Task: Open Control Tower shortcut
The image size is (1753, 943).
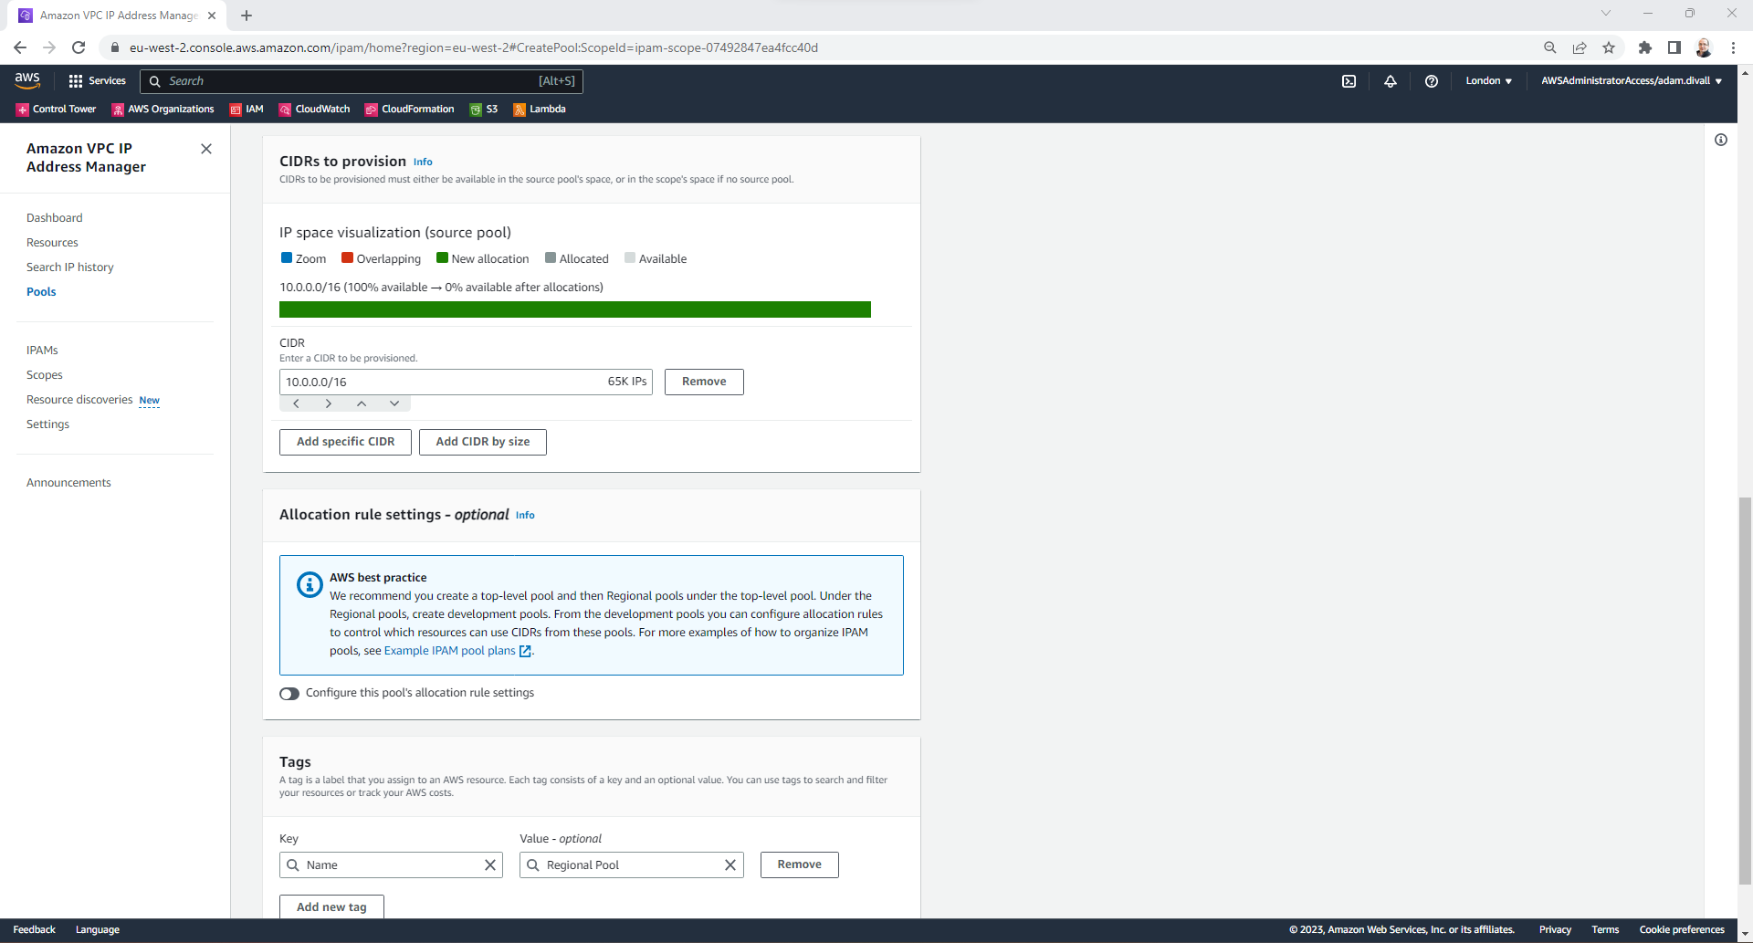Action: (x=56, y=110)
